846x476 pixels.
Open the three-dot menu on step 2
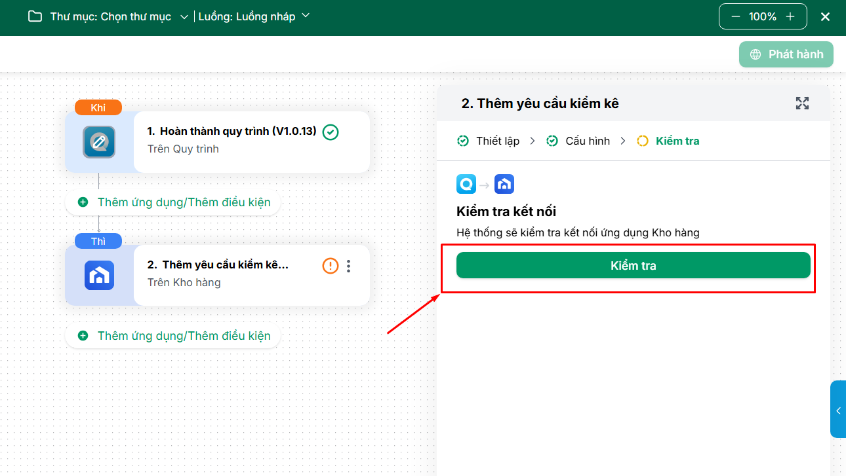[349, 266]
